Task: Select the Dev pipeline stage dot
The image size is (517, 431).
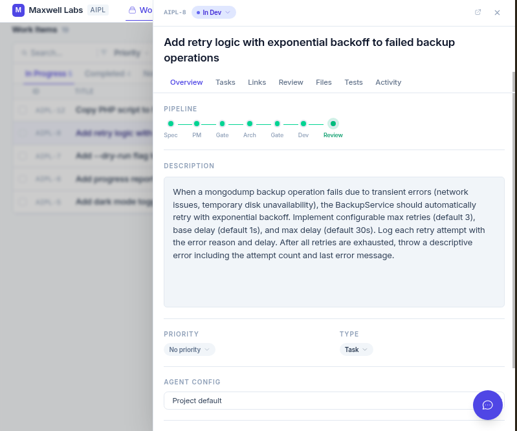Action: tap(303, 124)
